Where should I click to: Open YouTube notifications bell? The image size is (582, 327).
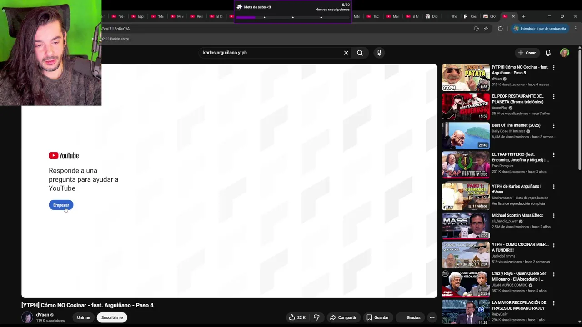coord(548,53)
